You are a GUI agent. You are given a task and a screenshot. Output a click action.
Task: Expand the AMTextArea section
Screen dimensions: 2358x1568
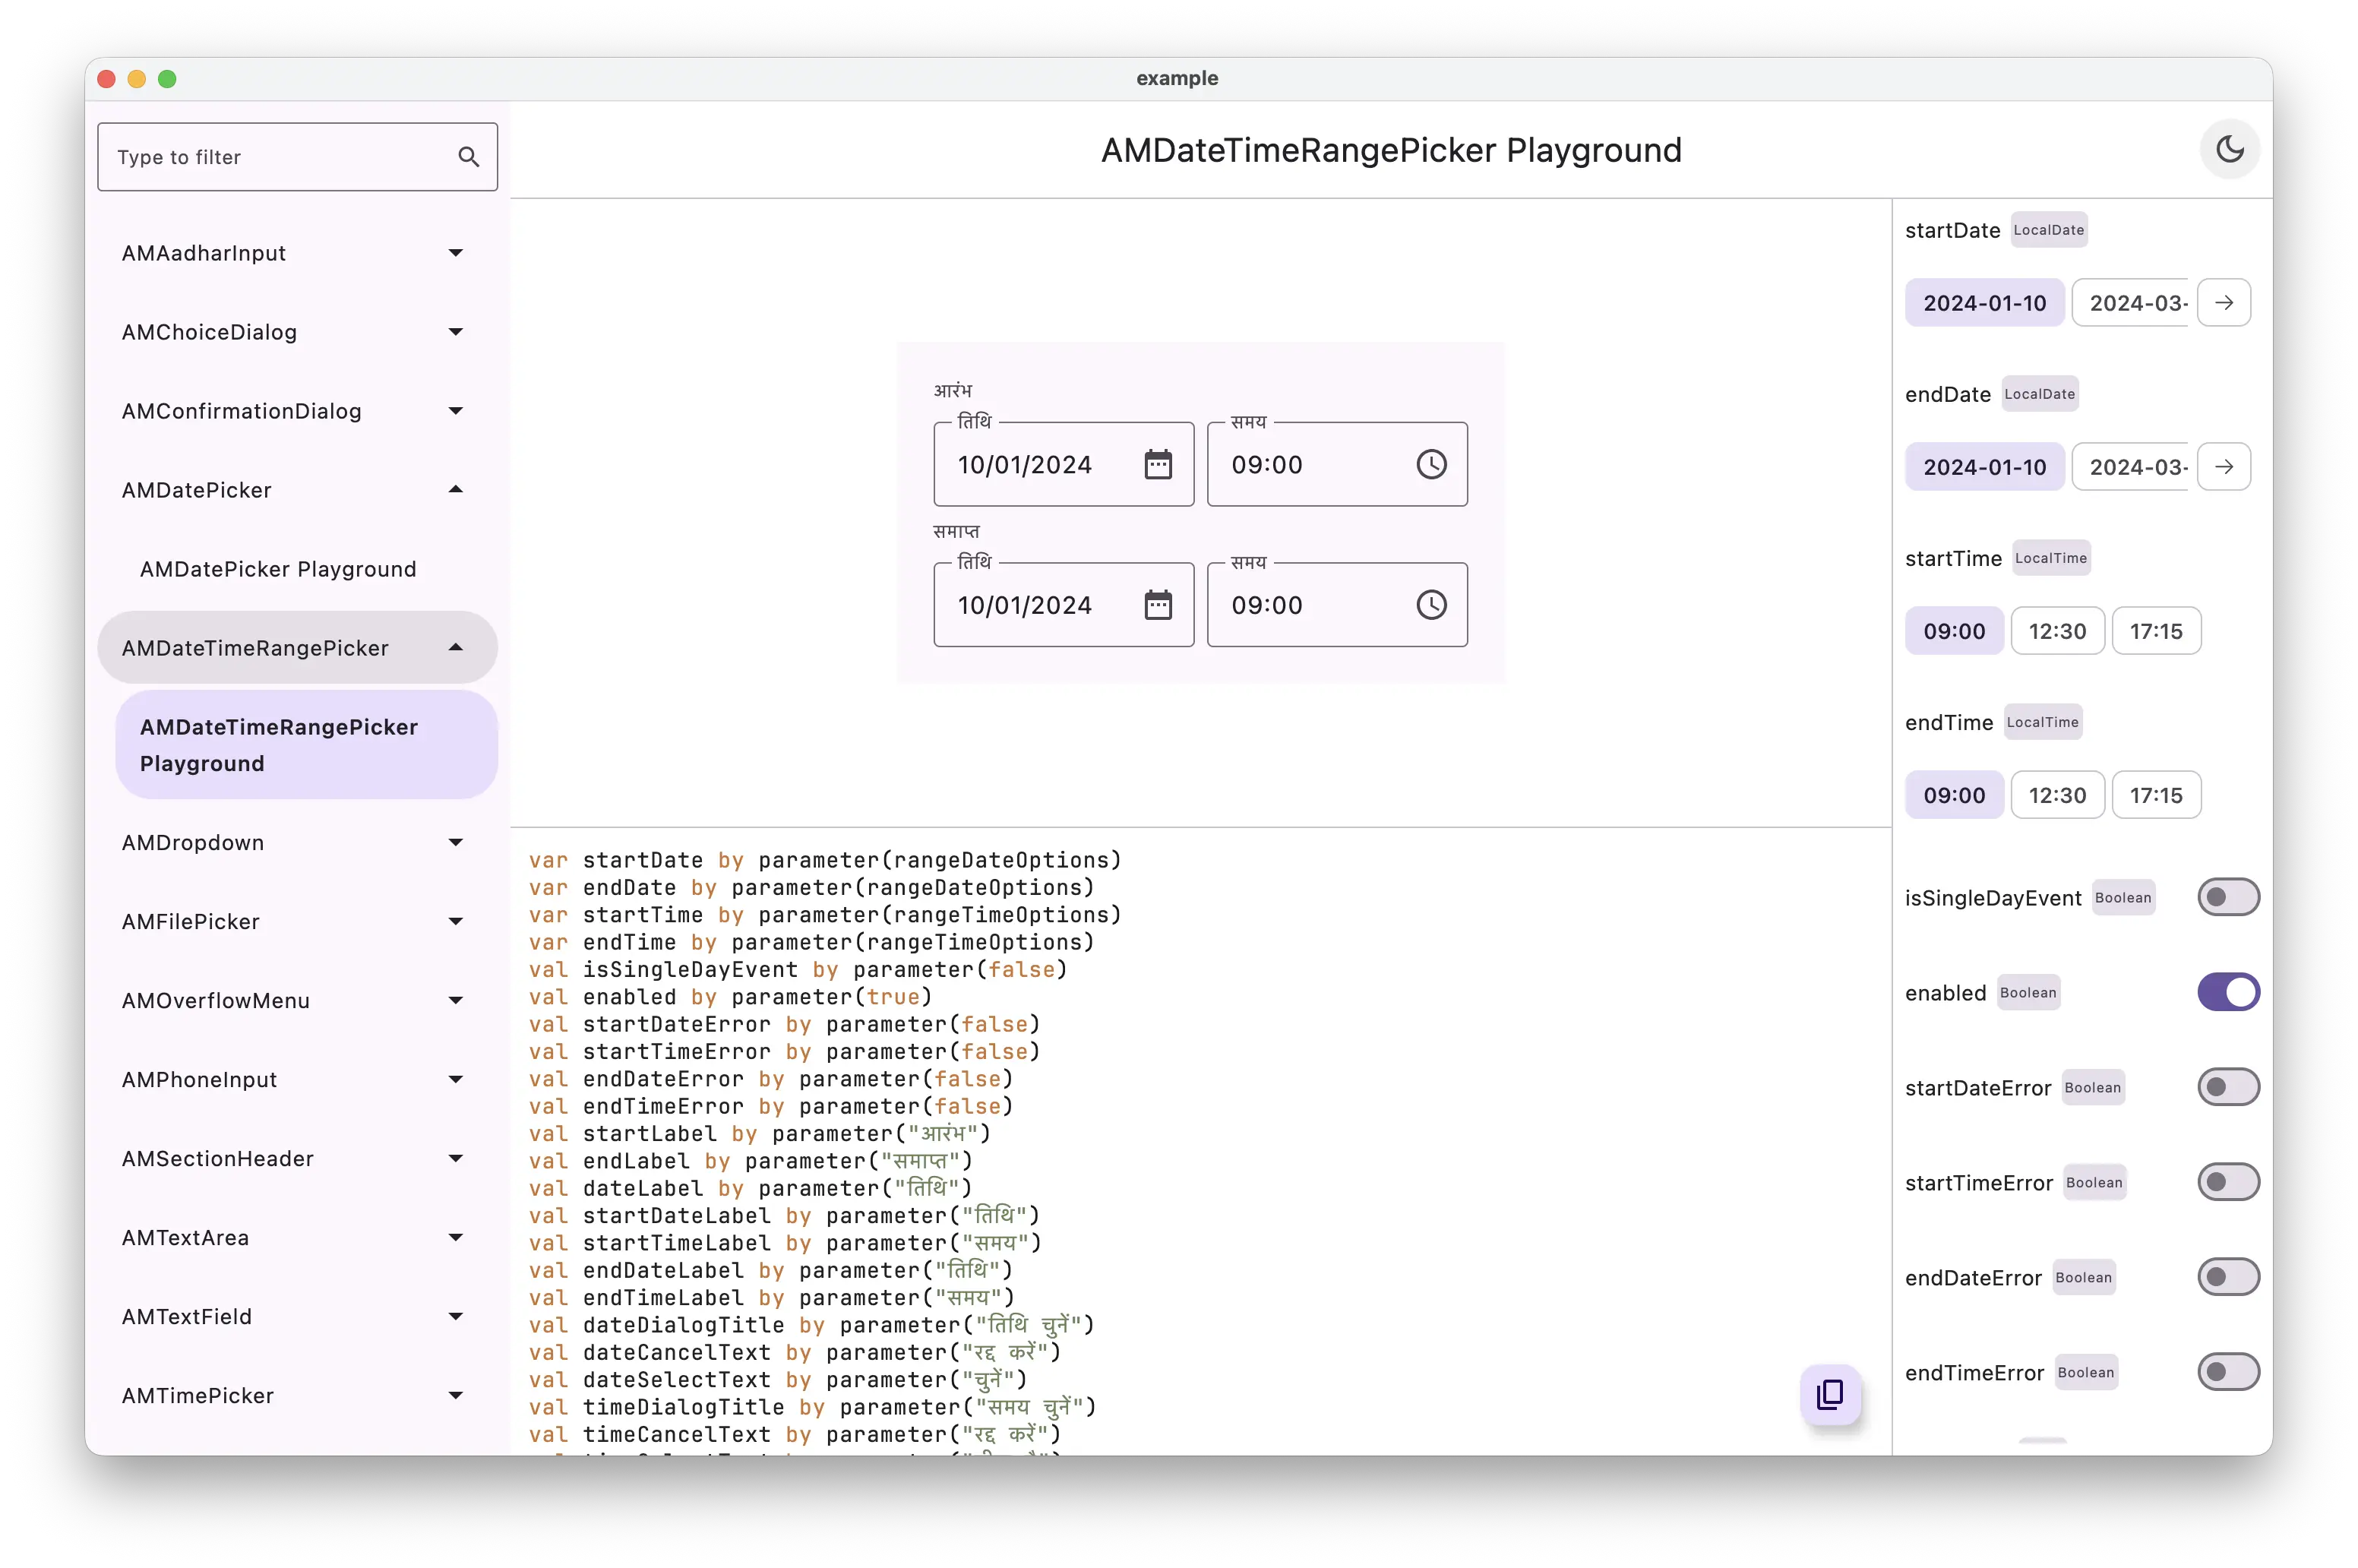[x=297, y=1238]
